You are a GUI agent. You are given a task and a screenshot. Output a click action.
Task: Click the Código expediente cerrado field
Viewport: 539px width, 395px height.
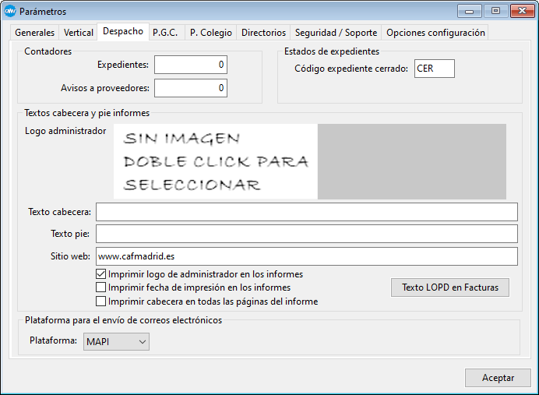point(434,69)
